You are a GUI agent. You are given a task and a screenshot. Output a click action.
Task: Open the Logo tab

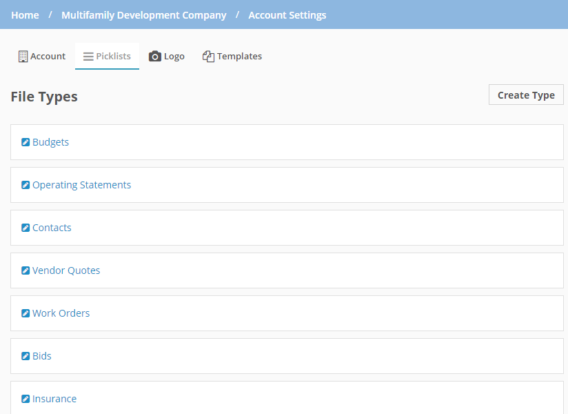pos(167,56)
